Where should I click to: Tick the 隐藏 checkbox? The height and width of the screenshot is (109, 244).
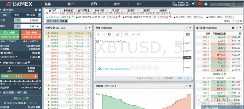point(39,53)
